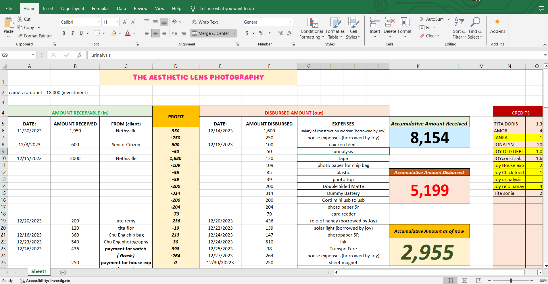The width and height of the screenshot is (548, 284).
Task: Switch to the Data tab
Action: (122, 8)
